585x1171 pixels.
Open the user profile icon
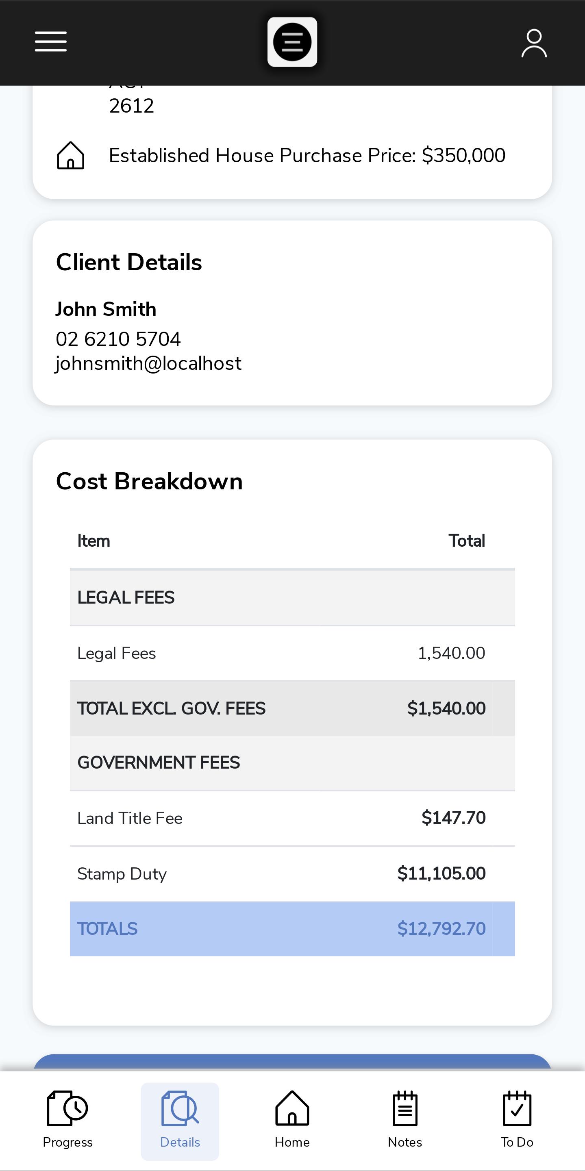point(534,43)
